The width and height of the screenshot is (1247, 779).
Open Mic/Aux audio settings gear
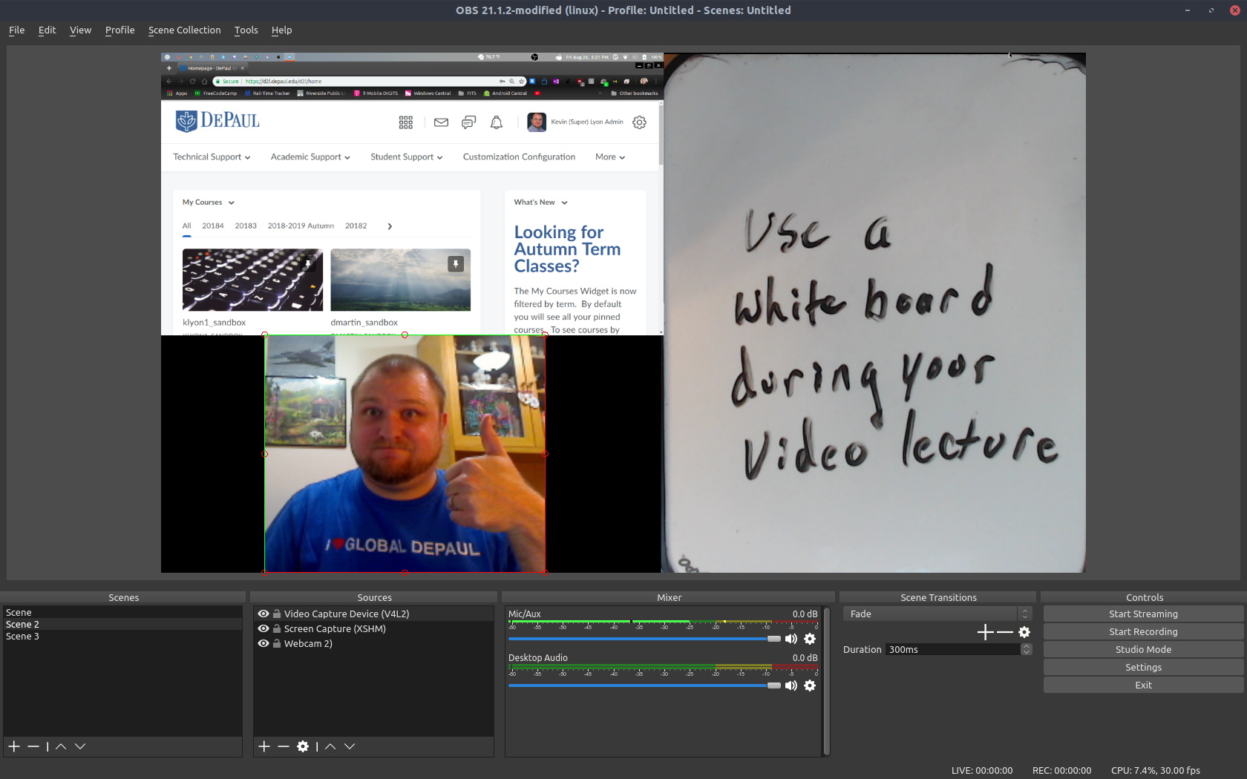(x=810, y=639)
